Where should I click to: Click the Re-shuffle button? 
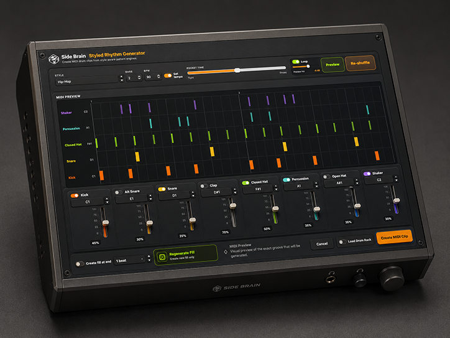point(360,63)
